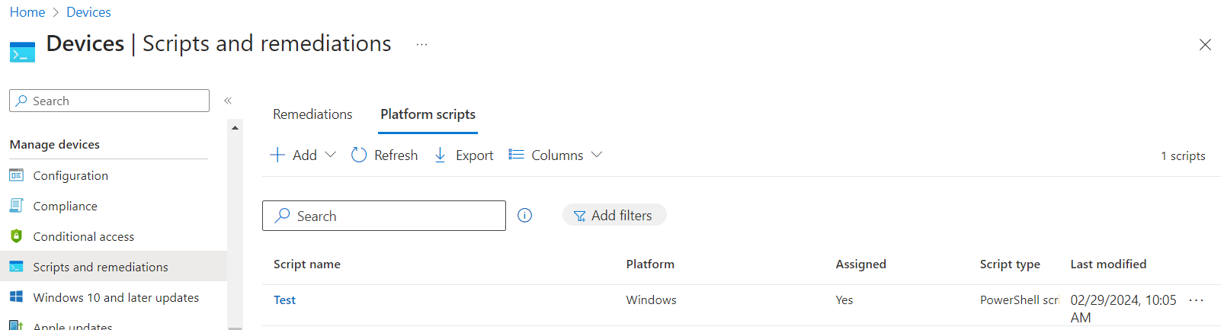The height and width of the screenshot is (330, 1224).
Task: Close the Scripts and remediations blade
Action: pos(1204,45)
